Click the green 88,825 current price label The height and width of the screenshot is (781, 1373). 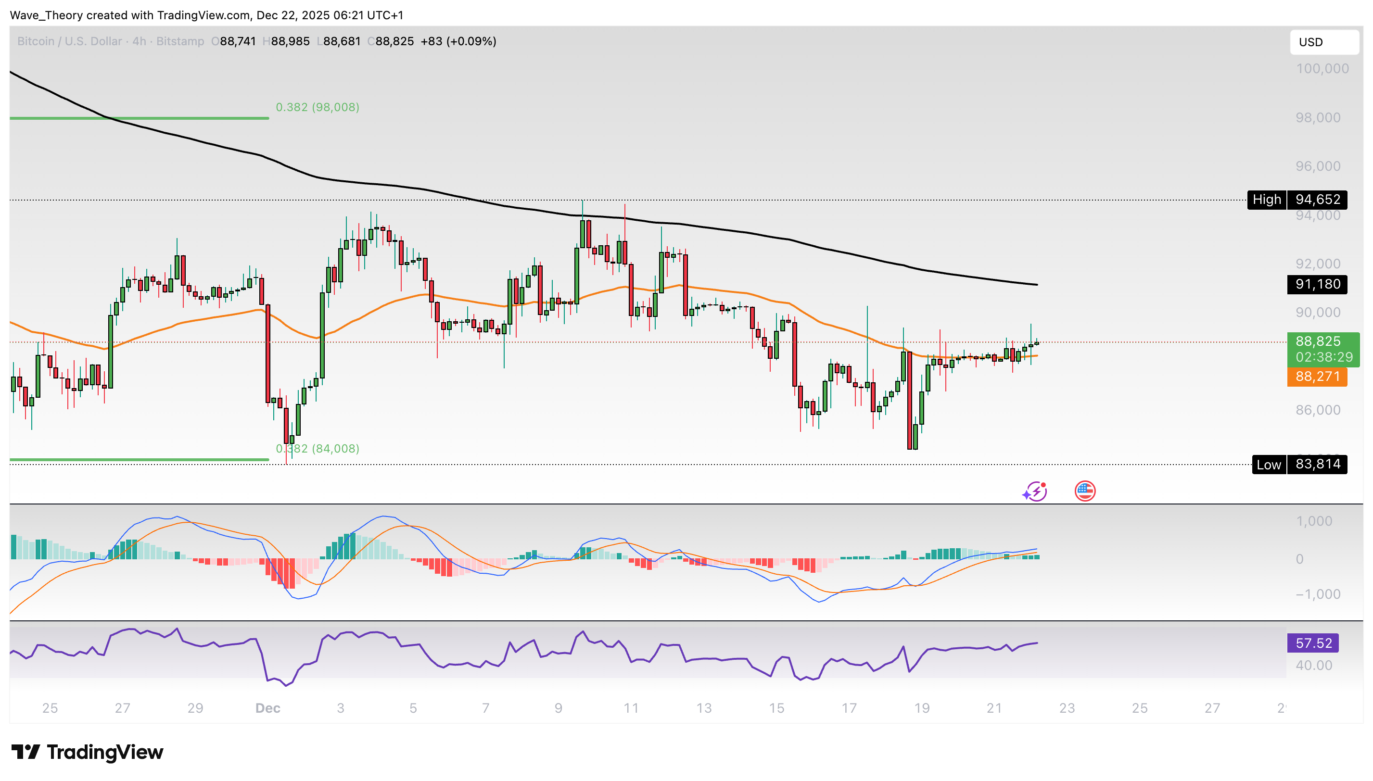(x=1318, y=341)
